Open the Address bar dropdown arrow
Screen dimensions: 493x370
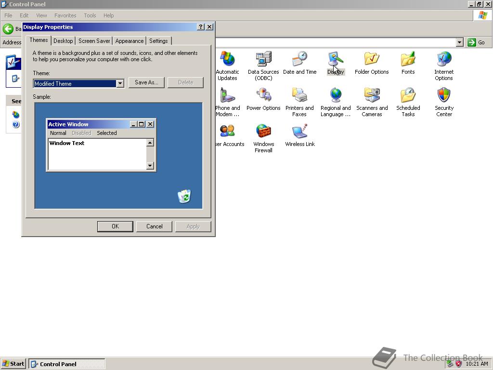pos(459,42)
